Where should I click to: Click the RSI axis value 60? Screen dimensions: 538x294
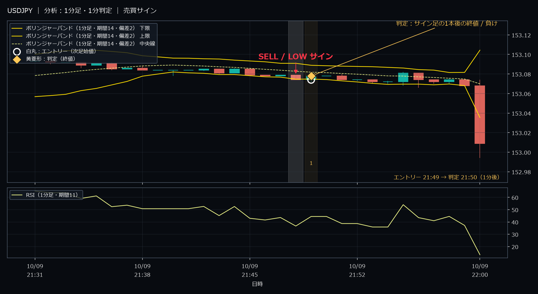515,198
